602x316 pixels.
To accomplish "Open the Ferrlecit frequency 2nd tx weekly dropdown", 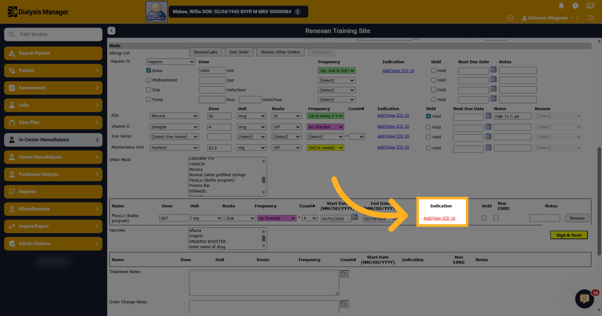I will pyautogui.click(x=325, y=148).
